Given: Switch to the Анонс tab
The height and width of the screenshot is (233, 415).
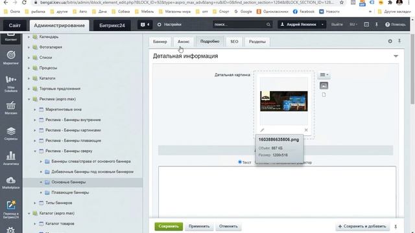Looking at the screenshot, I should (184, 41).
